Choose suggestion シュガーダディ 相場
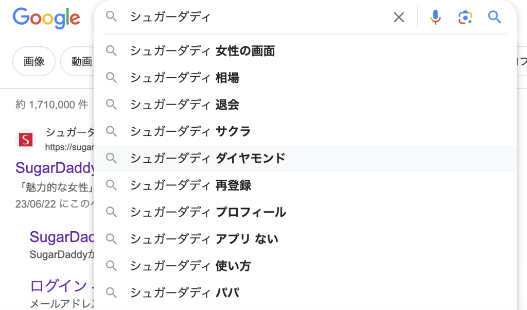Viewport: 527px width, 310px height. click(184, 78)
